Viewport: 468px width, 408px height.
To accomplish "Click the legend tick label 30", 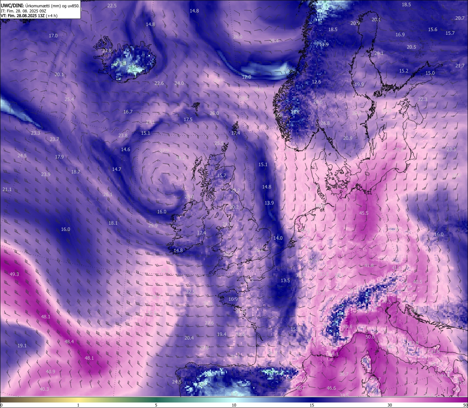I will point(390,405).
